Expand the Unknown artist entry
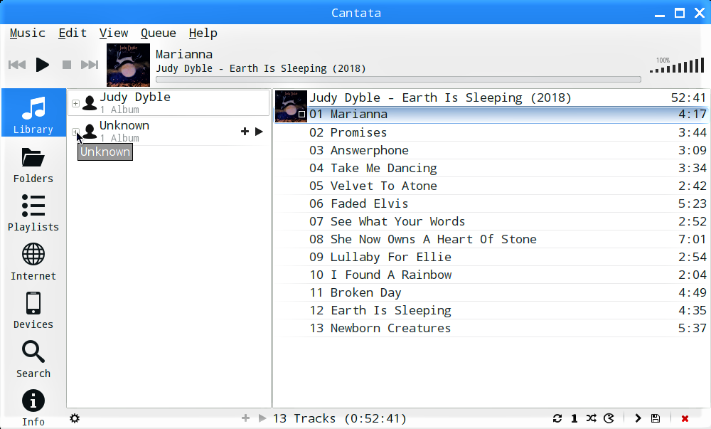 pos(76,132)
